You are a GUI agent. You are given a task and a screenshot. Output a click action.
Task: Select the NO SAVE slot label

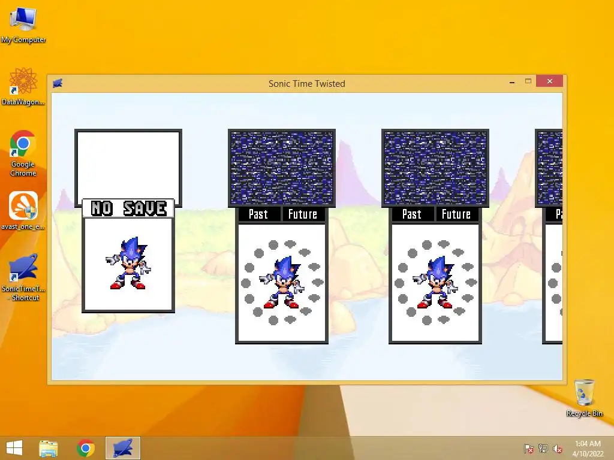(128, 208)
